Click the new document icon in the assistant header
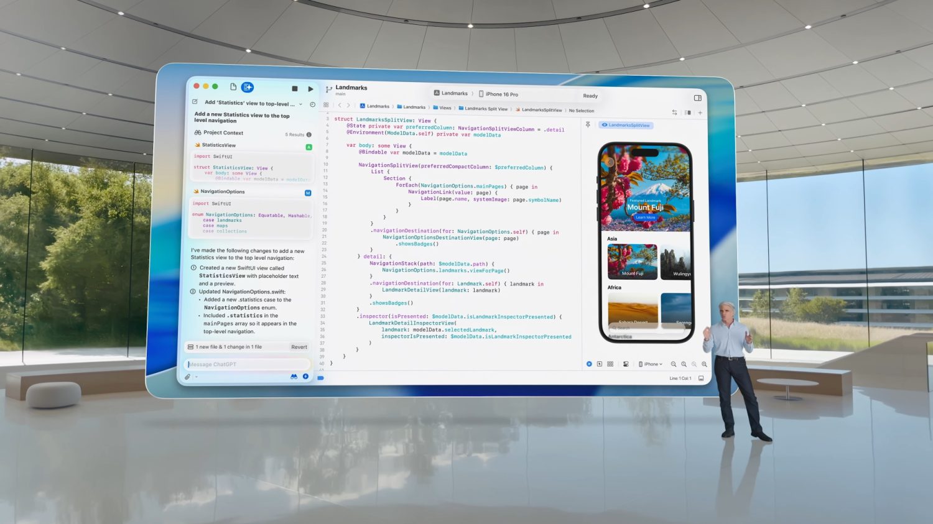The image size is (933, 524). (233, 87)
